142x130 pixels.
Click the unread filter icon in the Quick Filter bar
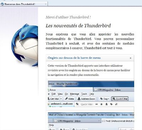coord(97,104)
